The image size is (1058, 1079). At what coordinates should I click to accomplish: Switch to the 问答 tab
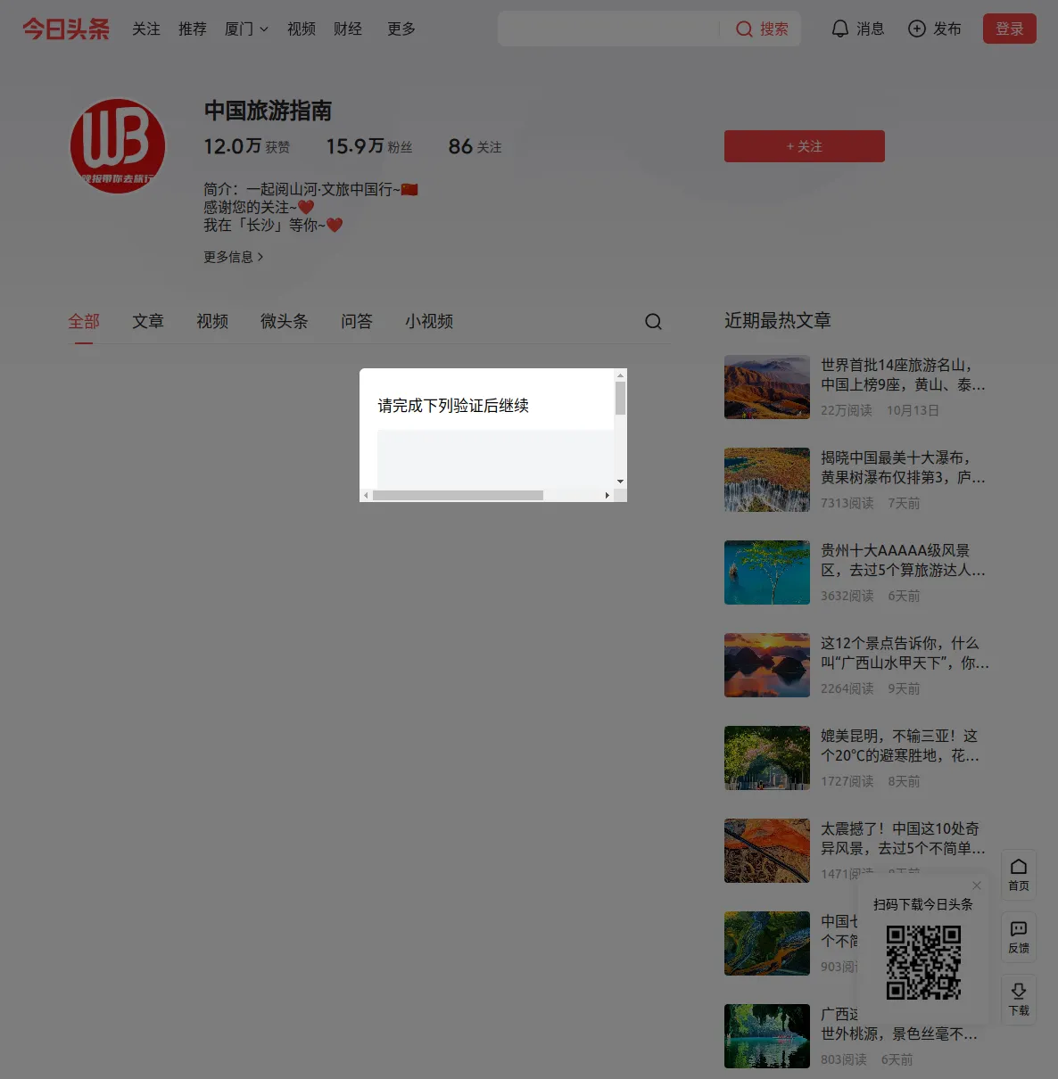(x=357, y=321)
